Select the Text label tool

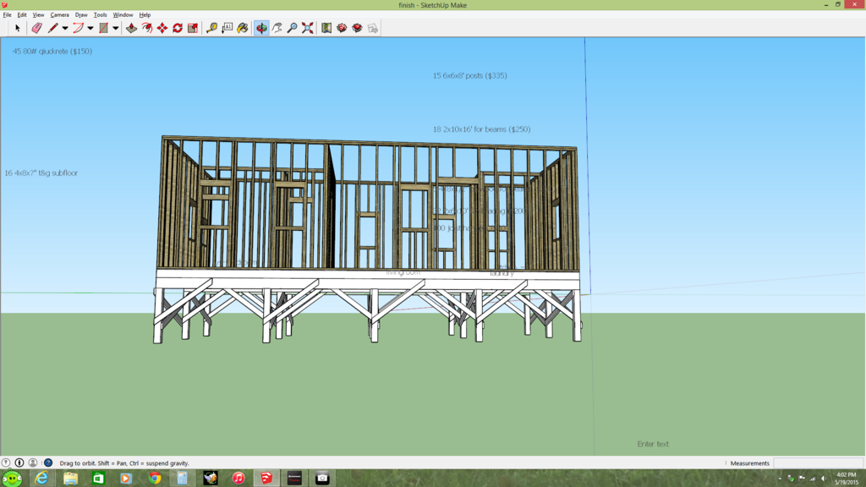click(x=227, y=28)
